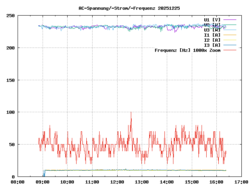Select the 08:00 time axis label
The width and height of the screenshot is (250, 187).
tap(18, 182)
